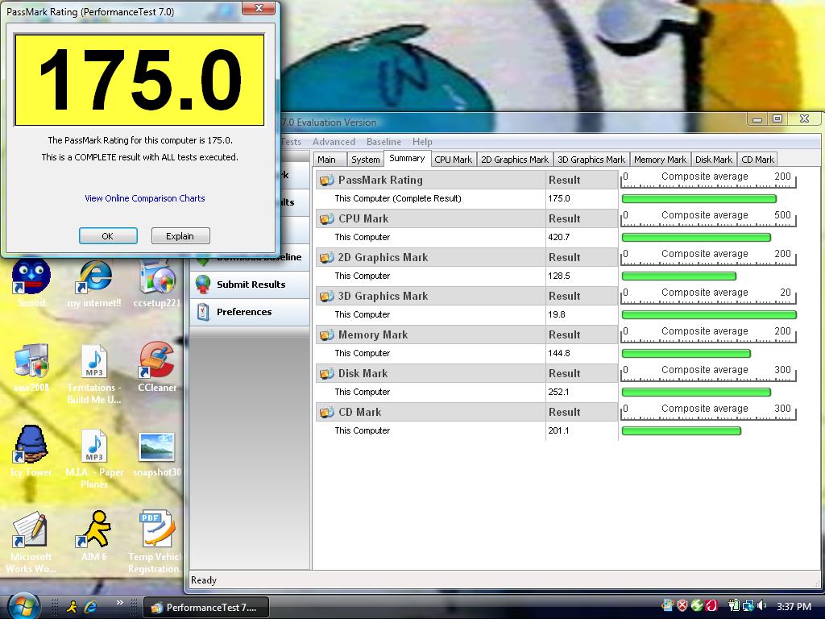Viewport: 825px width, 619px height.
Task: Open the Baseline menu
Action: (383, 142)
